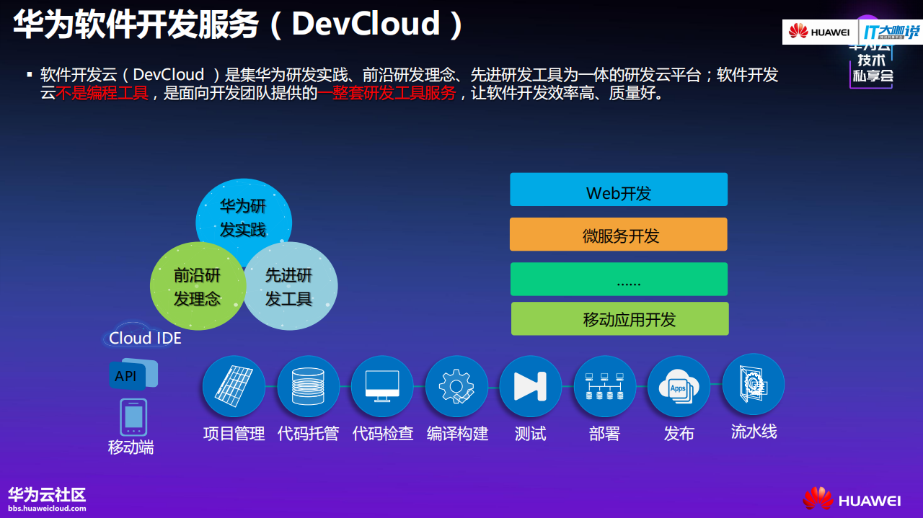
Task: Open the 代码检查 (Code Check) monitor icon
Action: click(382, 386)
